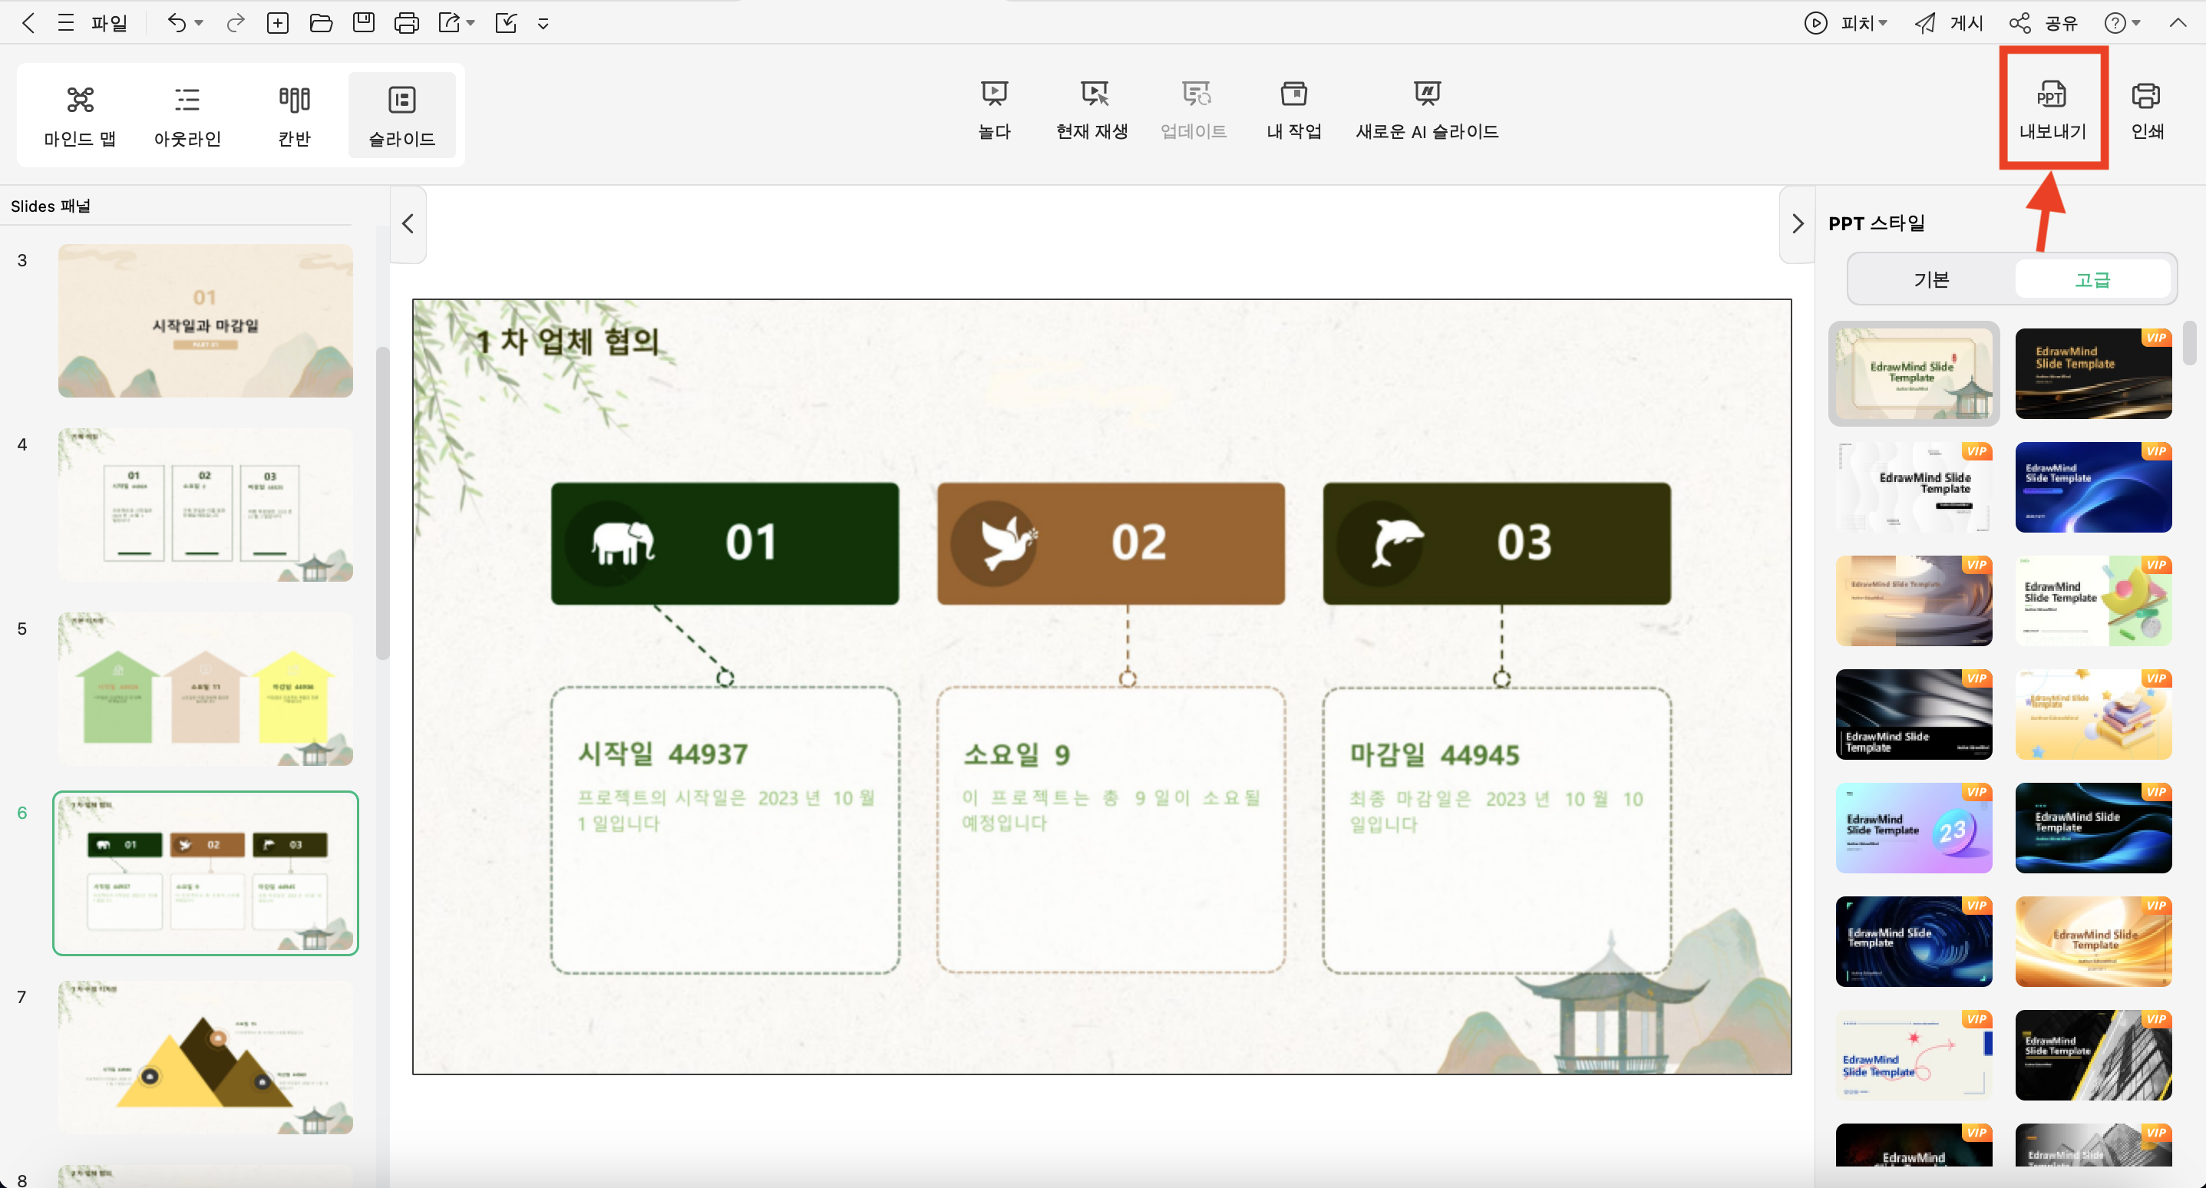Click the 공유 share button
2206x1188 pixels.
click(2043, 23)
